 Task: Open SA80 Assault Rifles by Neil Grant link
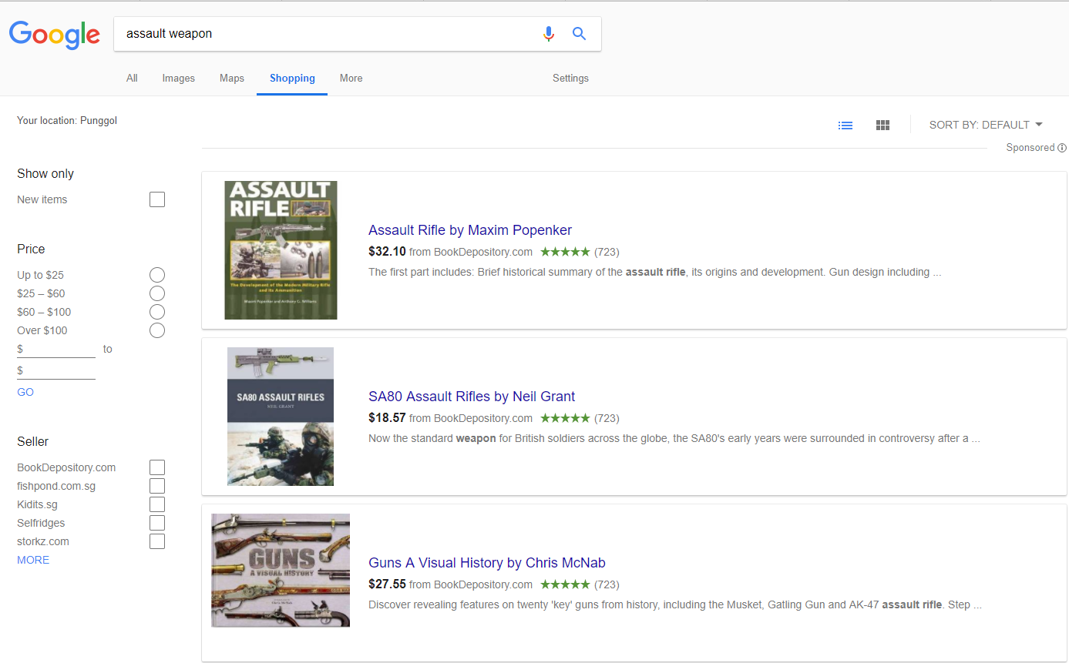pos(472,397)
